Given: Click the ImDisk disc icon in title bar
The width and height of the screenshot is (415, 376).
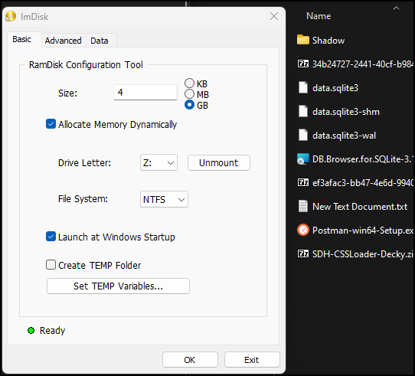Looking at the screenshot, I should 11,16.
